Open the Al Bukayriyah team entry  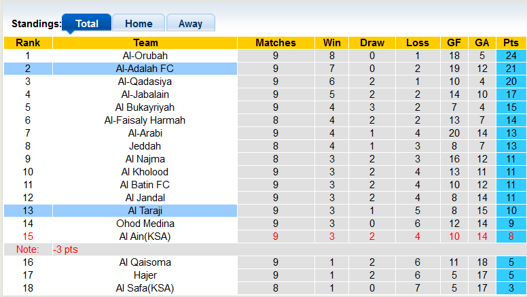coord(145,107)
